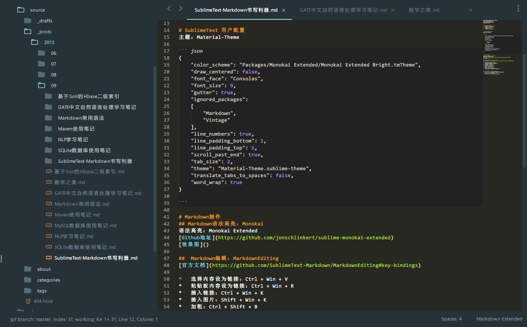The height and width of the screenshot is (327, 527).
Task: Select SublimeText-Markdown书写利器.md file in sidebar
Action: coord(96,258)
